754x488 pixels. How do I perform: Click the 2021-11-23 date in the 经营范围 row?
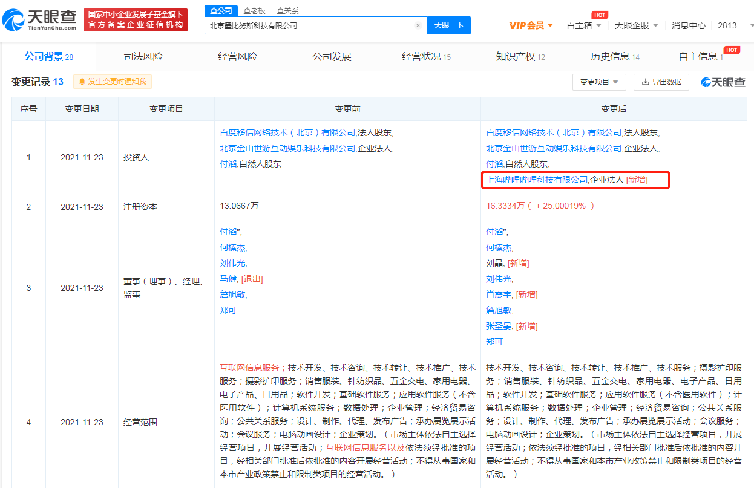(82, 422)
